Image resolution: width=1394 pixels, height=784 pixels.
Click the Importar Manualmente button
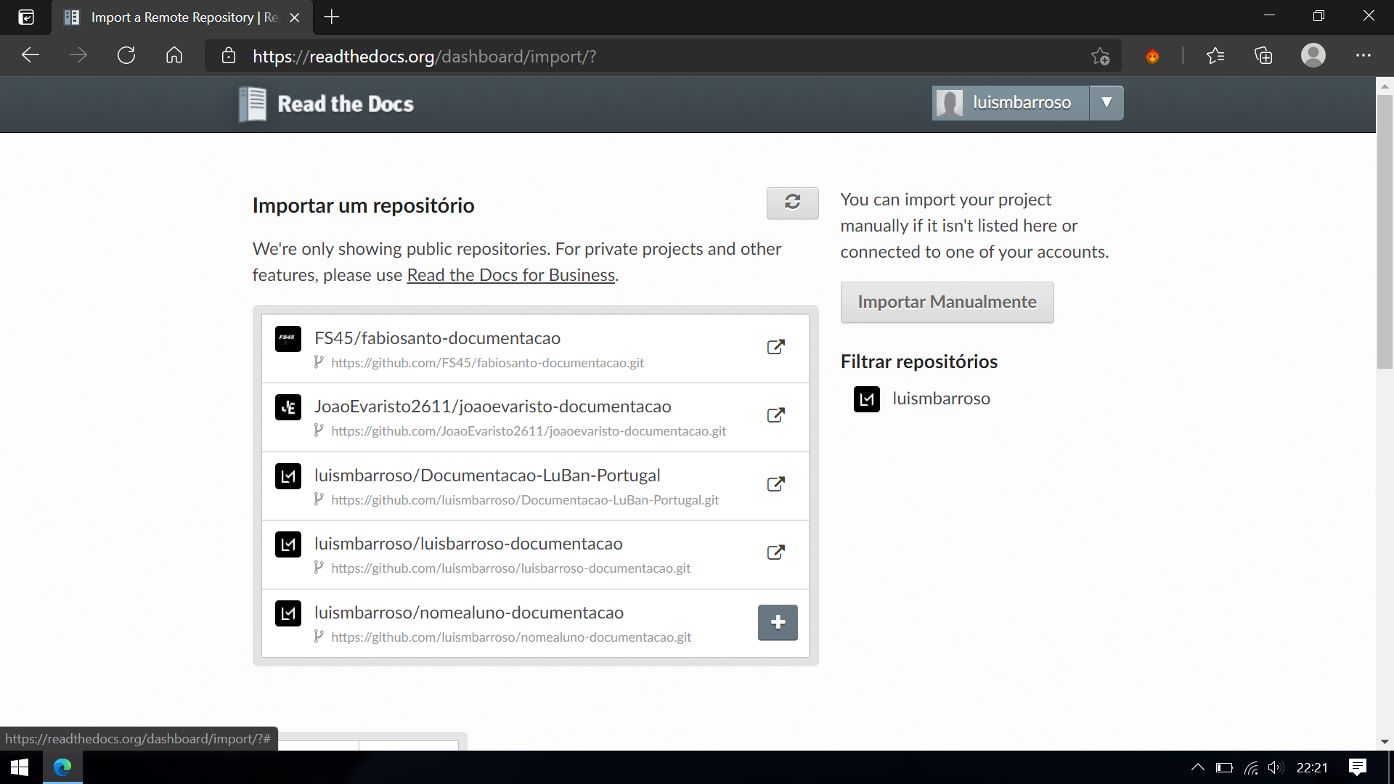947,302
